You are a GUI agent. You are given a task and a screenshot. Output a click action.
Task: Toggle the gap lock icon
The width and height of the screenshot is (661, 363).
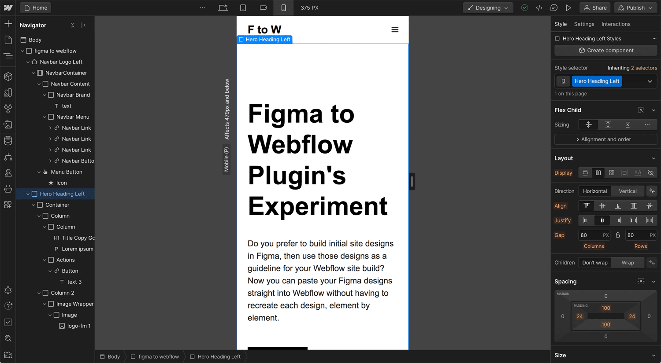tap(618, 235)
